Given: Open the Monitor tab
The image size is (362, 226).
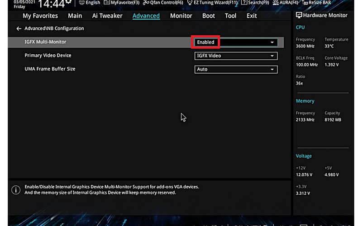Looking at the screenshot, I should 181,16.
